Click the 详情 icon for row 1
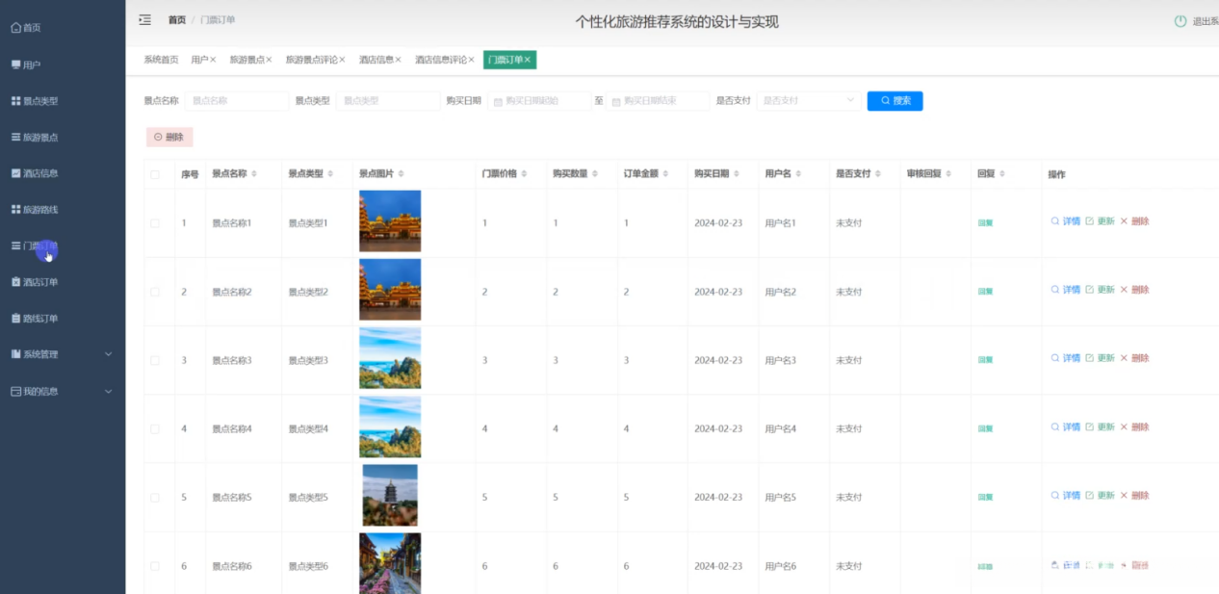This screenshot has height=594, width=1219. (x=1055, y=221)
